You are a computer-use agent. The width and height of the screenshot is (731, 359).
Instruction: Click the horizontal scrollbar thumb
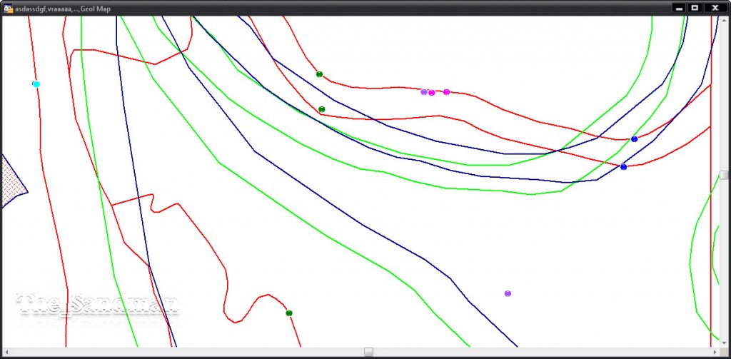(368, 352)
